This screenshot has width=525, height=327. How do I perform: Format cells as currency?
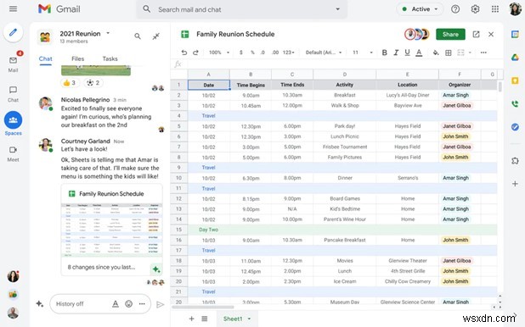point(241,53)
